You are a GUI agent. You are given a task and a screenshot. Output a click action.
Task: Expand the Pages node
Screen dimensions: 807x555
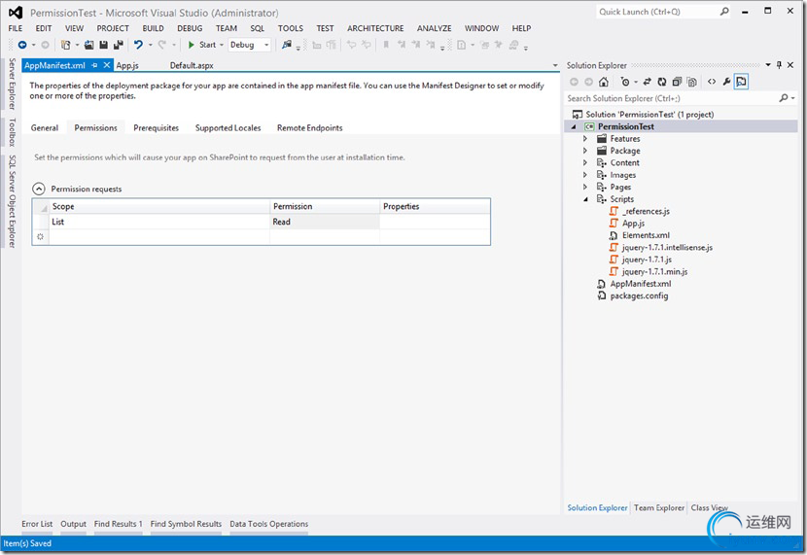[585, 187]
